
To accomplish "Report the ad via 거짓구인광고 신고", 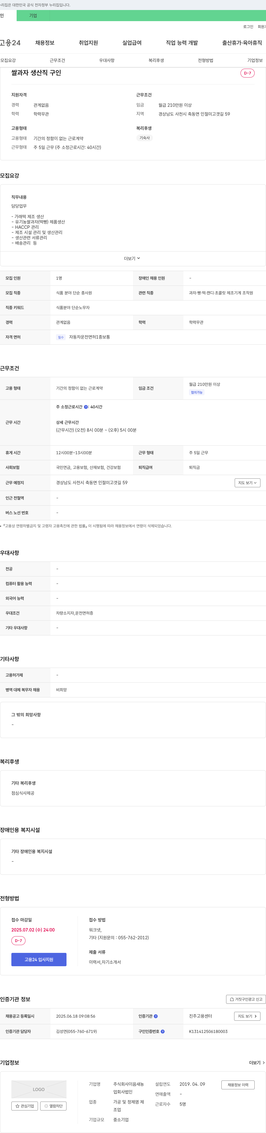I will 246,999.
